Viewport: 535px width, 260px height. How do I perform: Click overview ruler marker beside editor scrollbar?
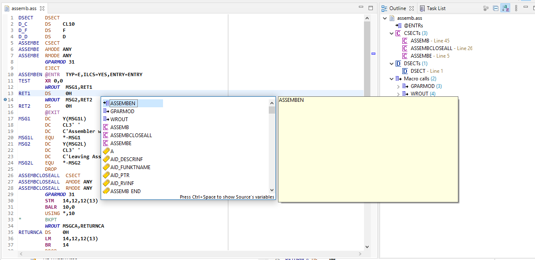373,54
